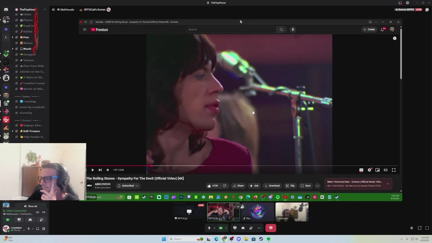Viewport: 432px width, 243px height.
Task: Share your screen in Discord
Action: point(19,220)
